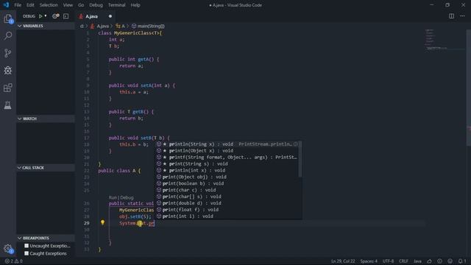Toggle Uncaught Exceptions breakpoint checkbox

point(26,246)
